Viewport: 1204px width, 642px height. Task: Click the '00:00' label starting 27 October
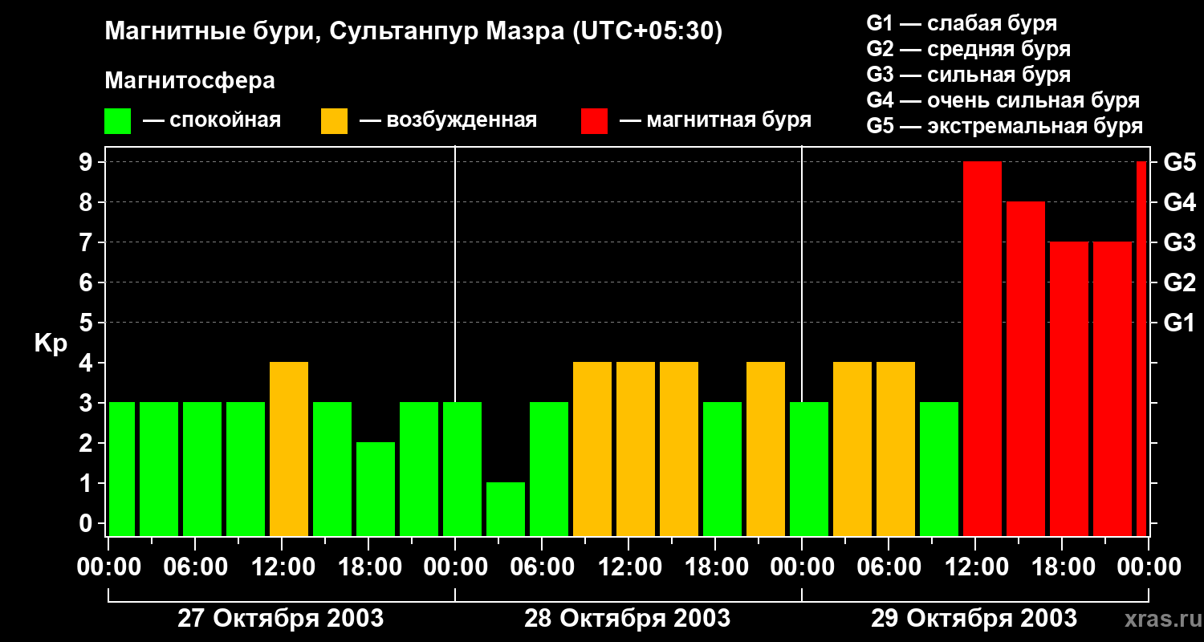[x=108, y=567]
